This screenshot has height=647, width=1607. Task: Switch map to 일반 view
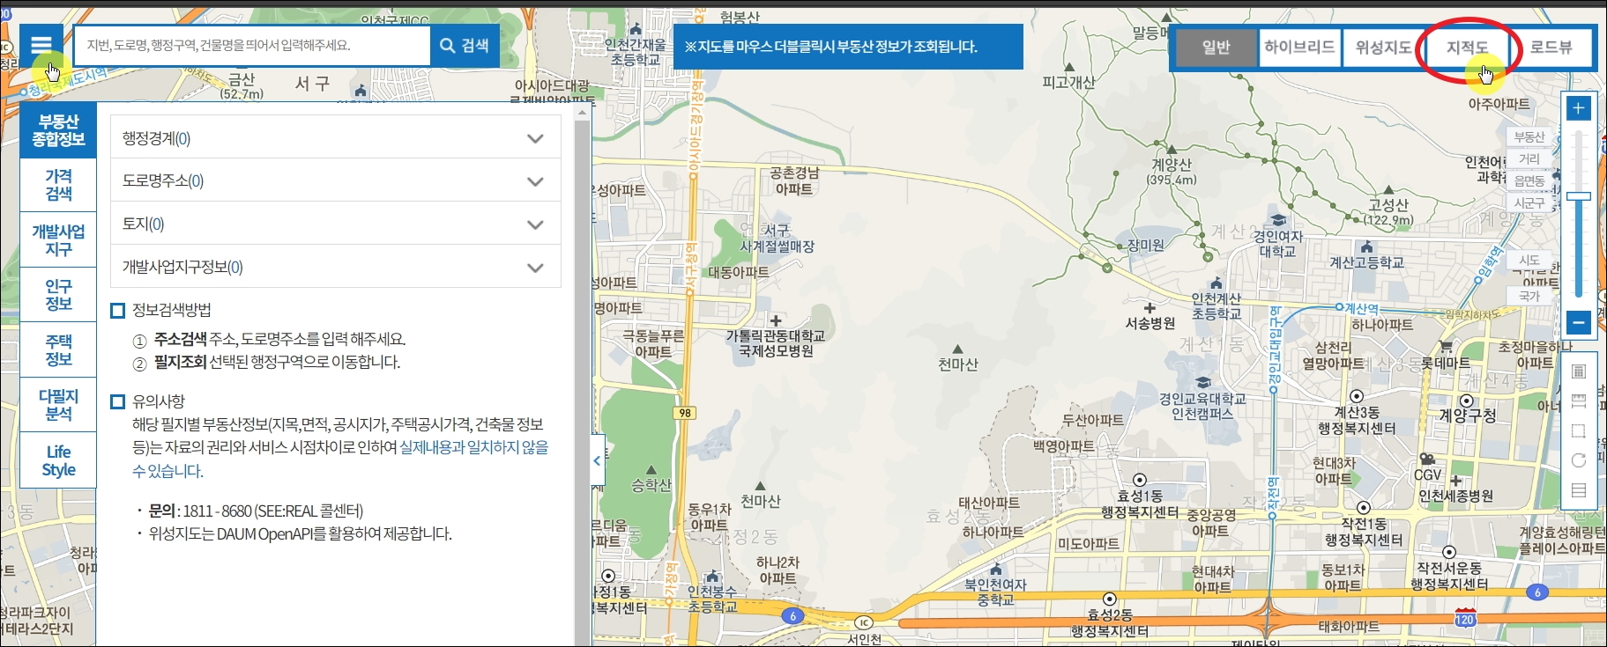1216,47
